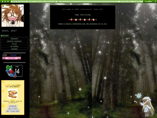Open the last link in the sidebar menu
Viewport: 157px width, 118px height.
coord(15,49)
